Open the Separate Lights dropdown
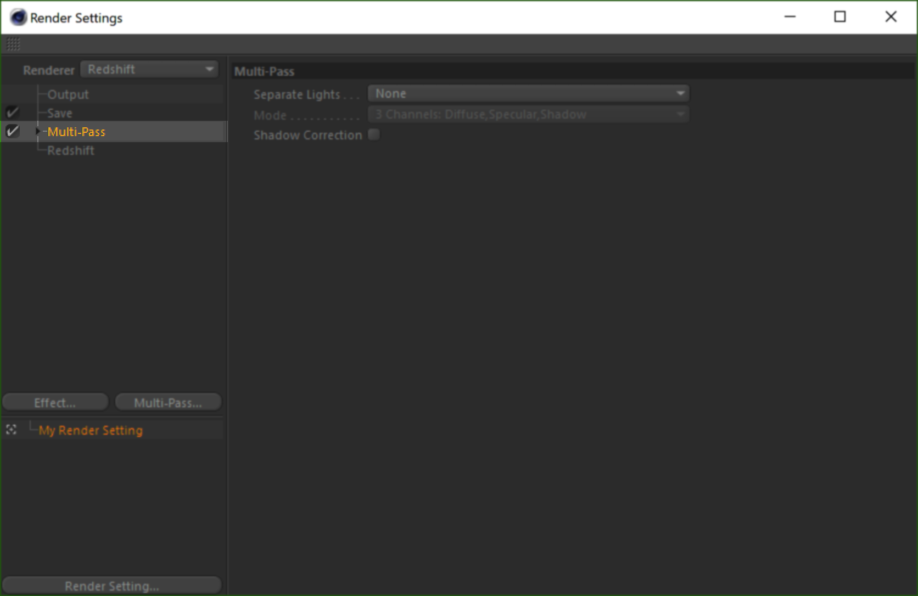Viewport: 918px width, 596px height. coord(528,93)
